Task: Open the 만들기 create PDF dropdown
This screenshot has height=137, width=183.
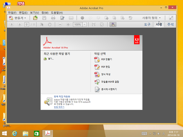Action: click(x=17, y=18)
